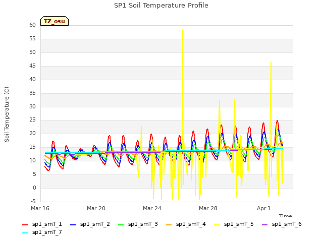Click the 30 y-axis tick label
The image size is (323, 242).
tap(32, 106)
